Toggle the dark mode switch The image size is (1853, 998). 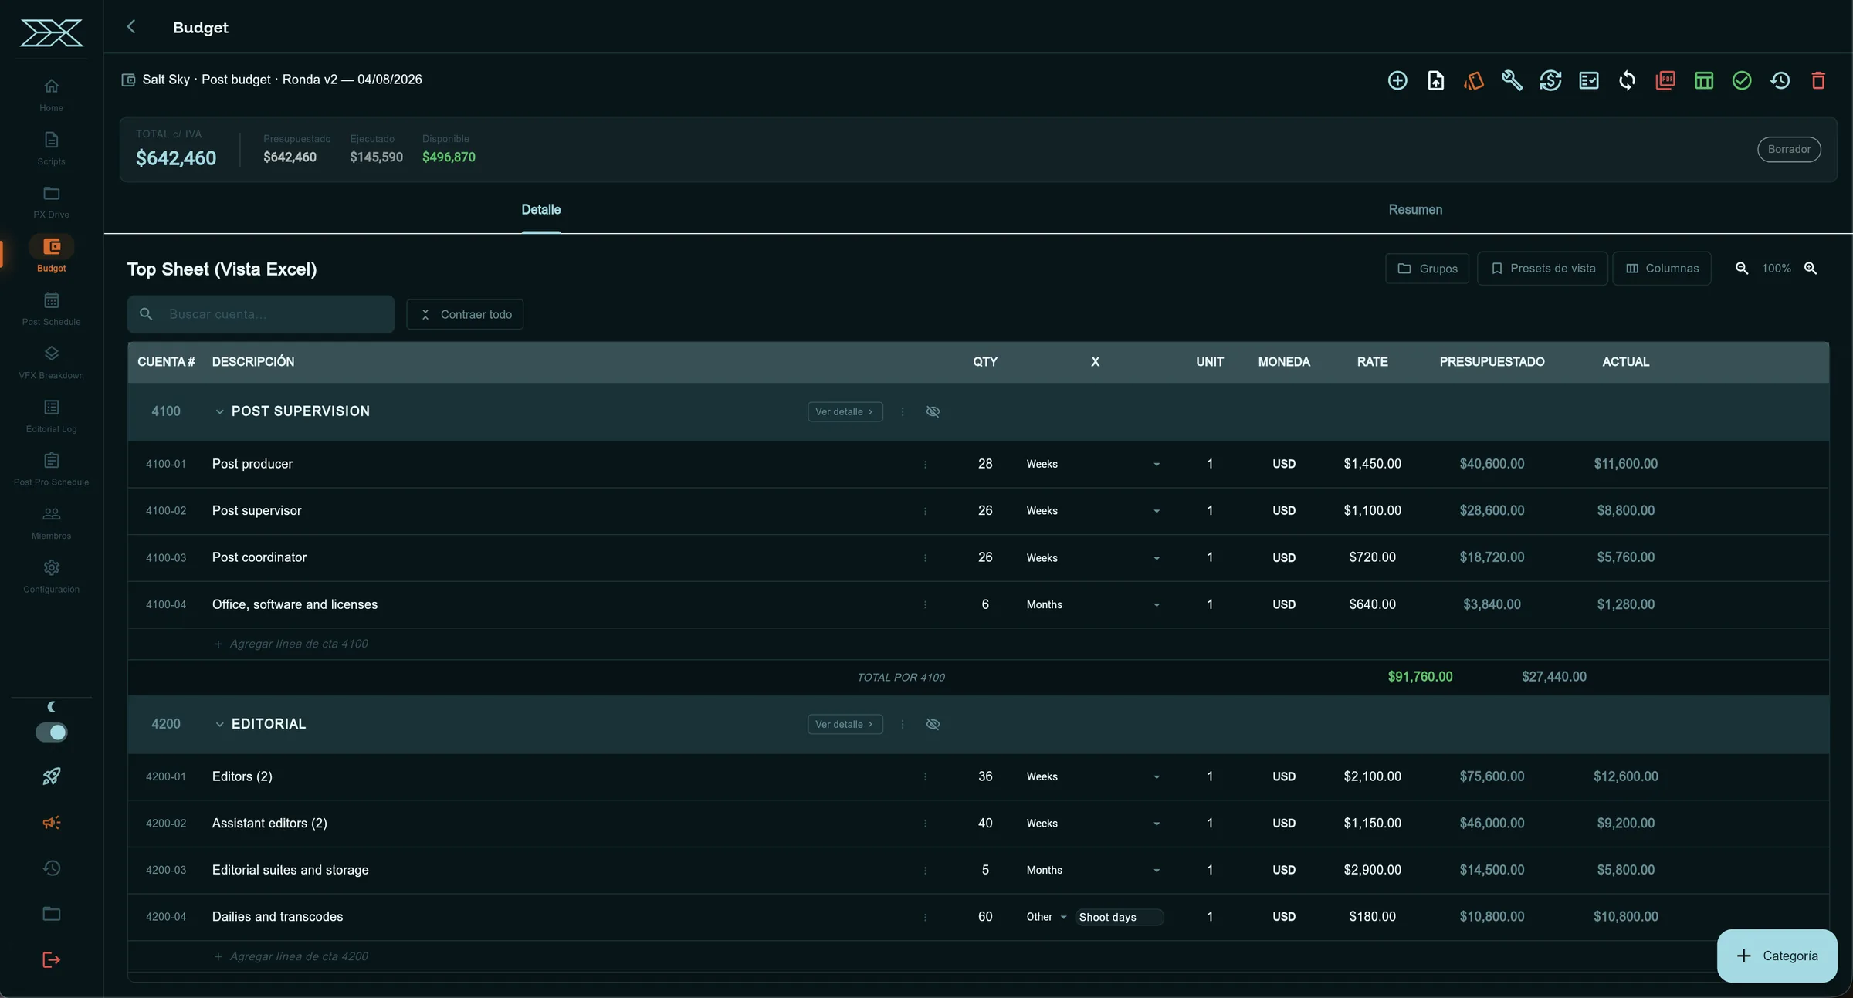tap(52, 732)
